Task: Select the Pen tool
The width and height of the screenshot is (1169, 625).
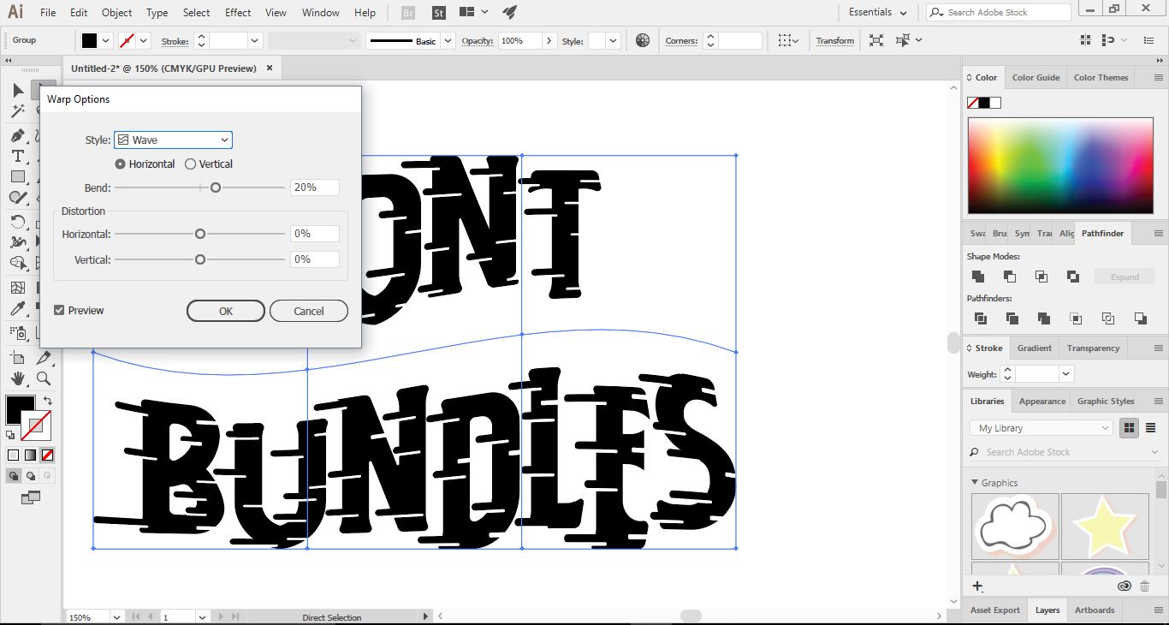Action: point(18,135)
